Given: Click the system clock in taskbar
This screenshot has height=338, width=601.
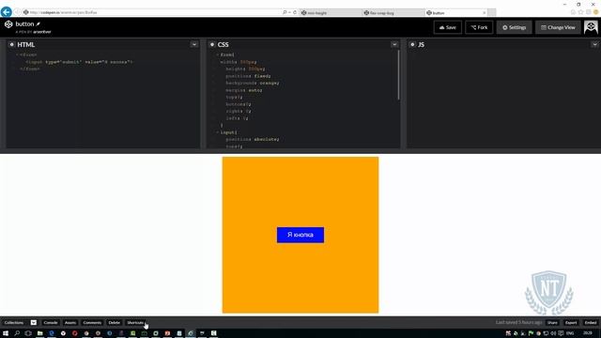Looking at the screenshot, I should [x=588, y=333].
